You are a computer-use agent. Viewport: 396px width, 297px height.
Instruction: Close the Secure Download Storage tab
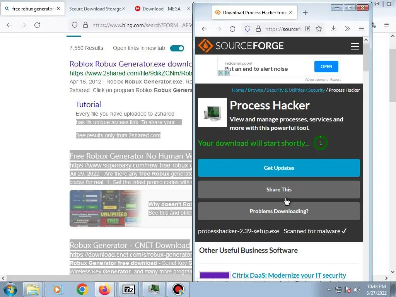click(x=124, y=9)
